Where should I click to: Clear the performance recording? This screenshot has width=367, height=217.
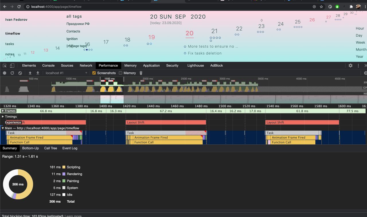20,73
